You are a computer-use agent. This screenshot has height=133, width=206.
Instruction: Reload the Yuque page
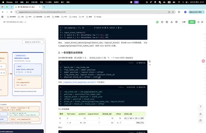click(x=11, y=12)
